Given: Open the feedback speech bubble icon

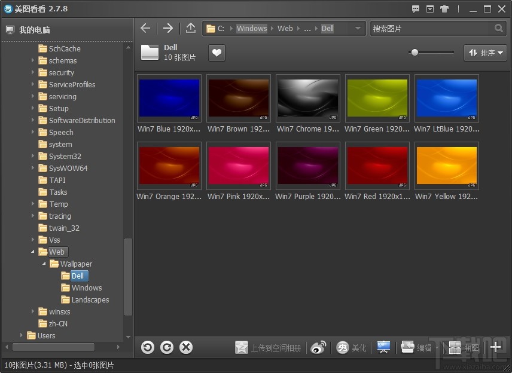Looking at the screenshot, I should (x=416, y=9).
